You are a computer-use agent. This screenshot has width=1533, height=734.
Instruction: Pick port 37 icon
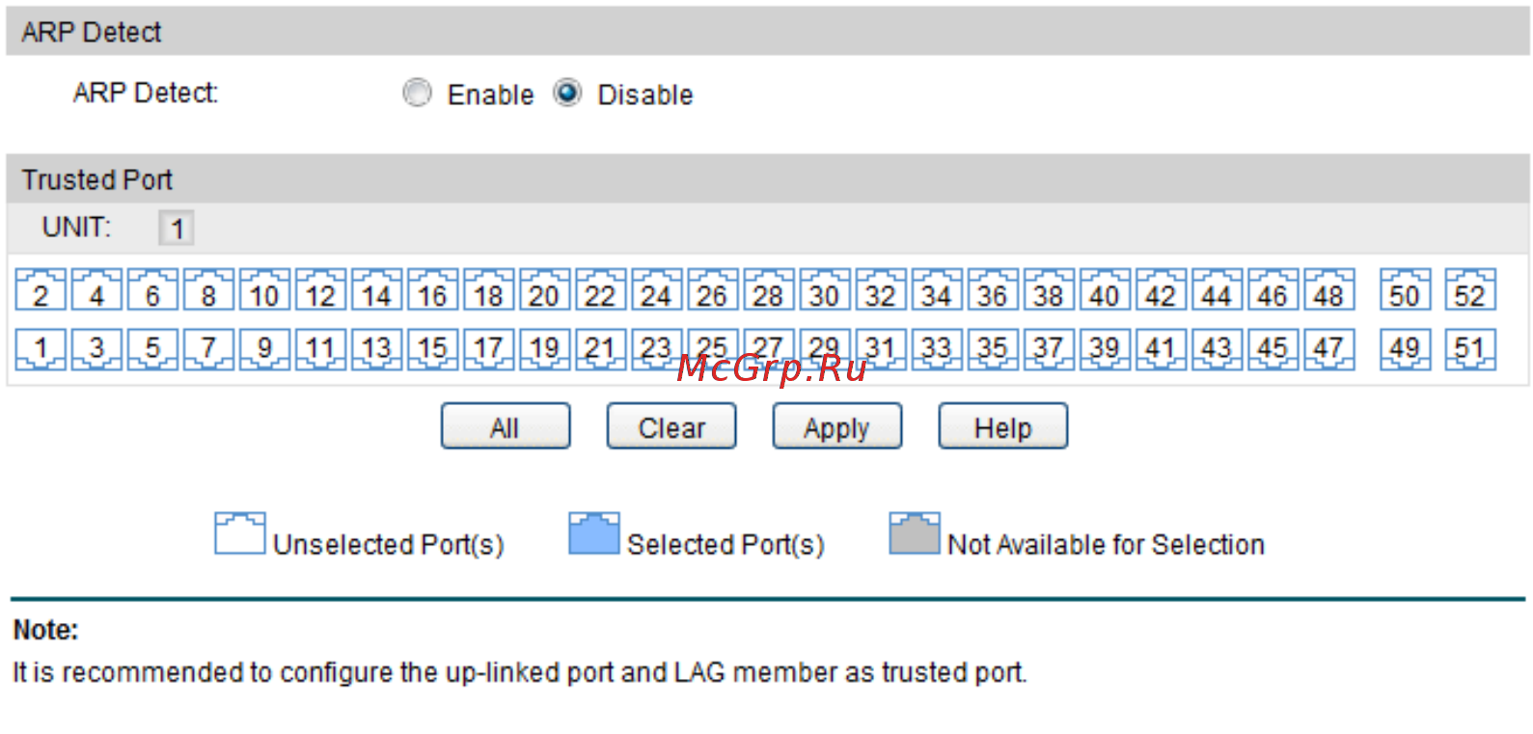1048,350
